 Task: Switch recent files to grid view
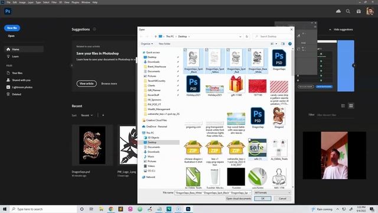(x=351, y=106)
